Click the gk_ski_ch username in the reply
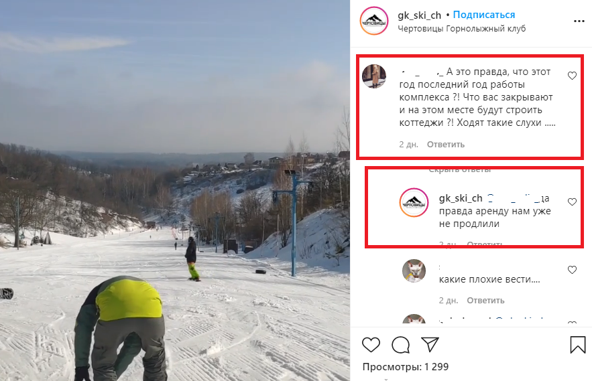This screenshot has height=381, width=592. click(x=461, y=198)
